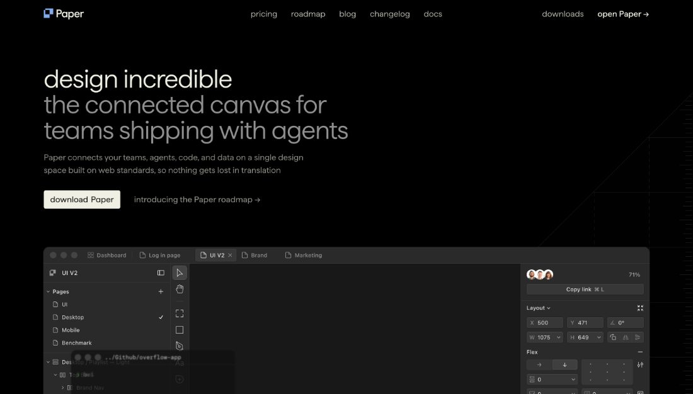This screenshot has height=394, width=693.
Task: Toggle sidebar panel icon beside UI V2
Action: 161,273
